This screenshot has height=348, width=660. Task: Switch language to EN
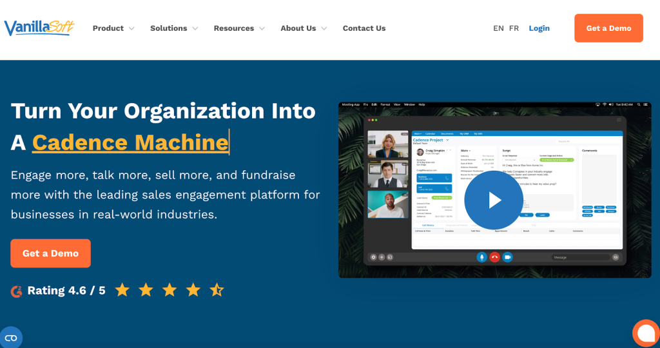(498, 28)
